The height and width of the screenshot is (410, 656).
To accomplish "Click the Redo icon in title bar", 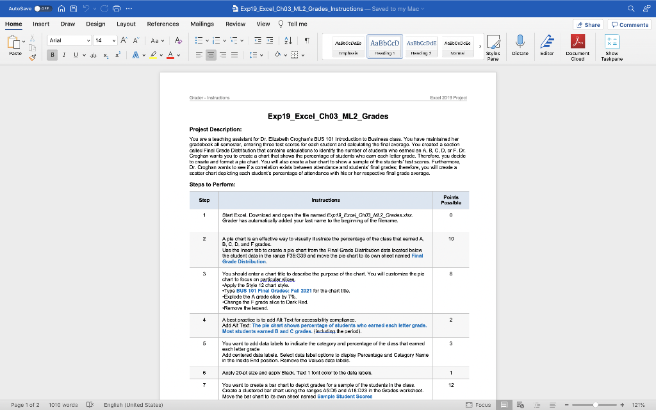I will (104, 8).
